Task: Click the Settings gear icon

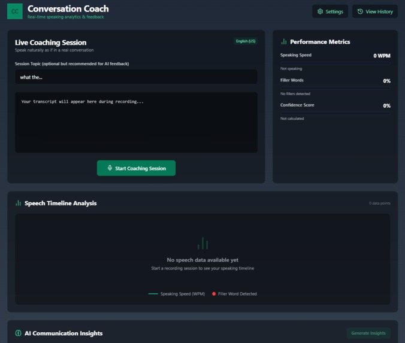Action: [320, 11]
